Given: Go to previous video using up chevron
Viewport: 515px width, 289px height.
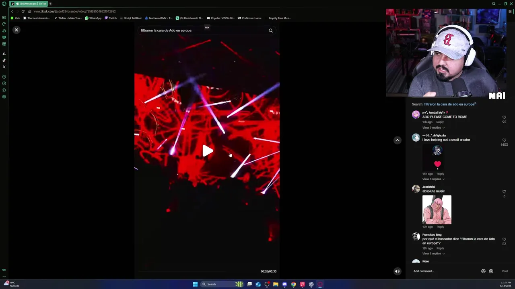Looking at the screenshot, I should 397,140.
